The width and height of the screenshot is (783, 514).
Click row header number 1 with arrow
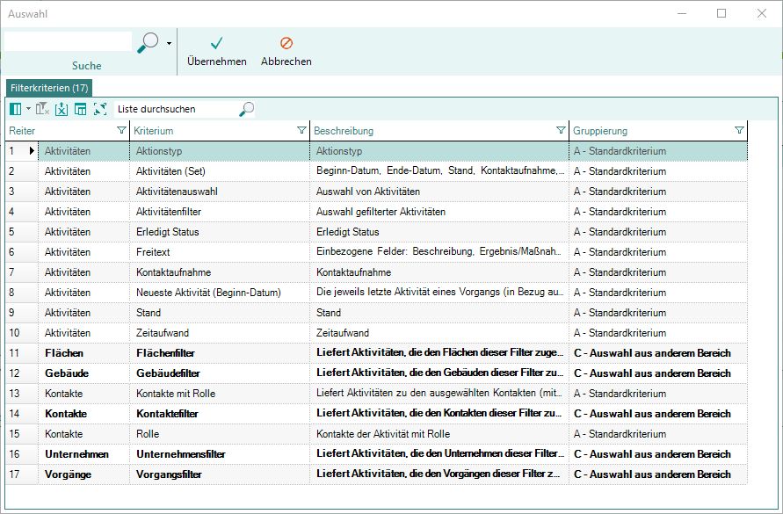click(21, 151)
